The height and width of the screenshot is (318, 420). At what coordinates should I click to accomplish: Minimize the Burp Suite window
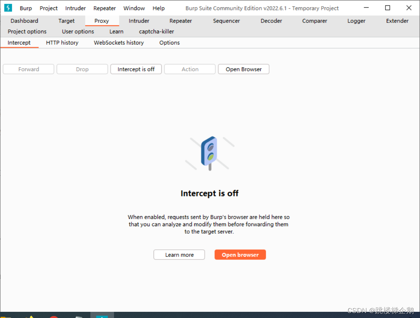[366, 8]
